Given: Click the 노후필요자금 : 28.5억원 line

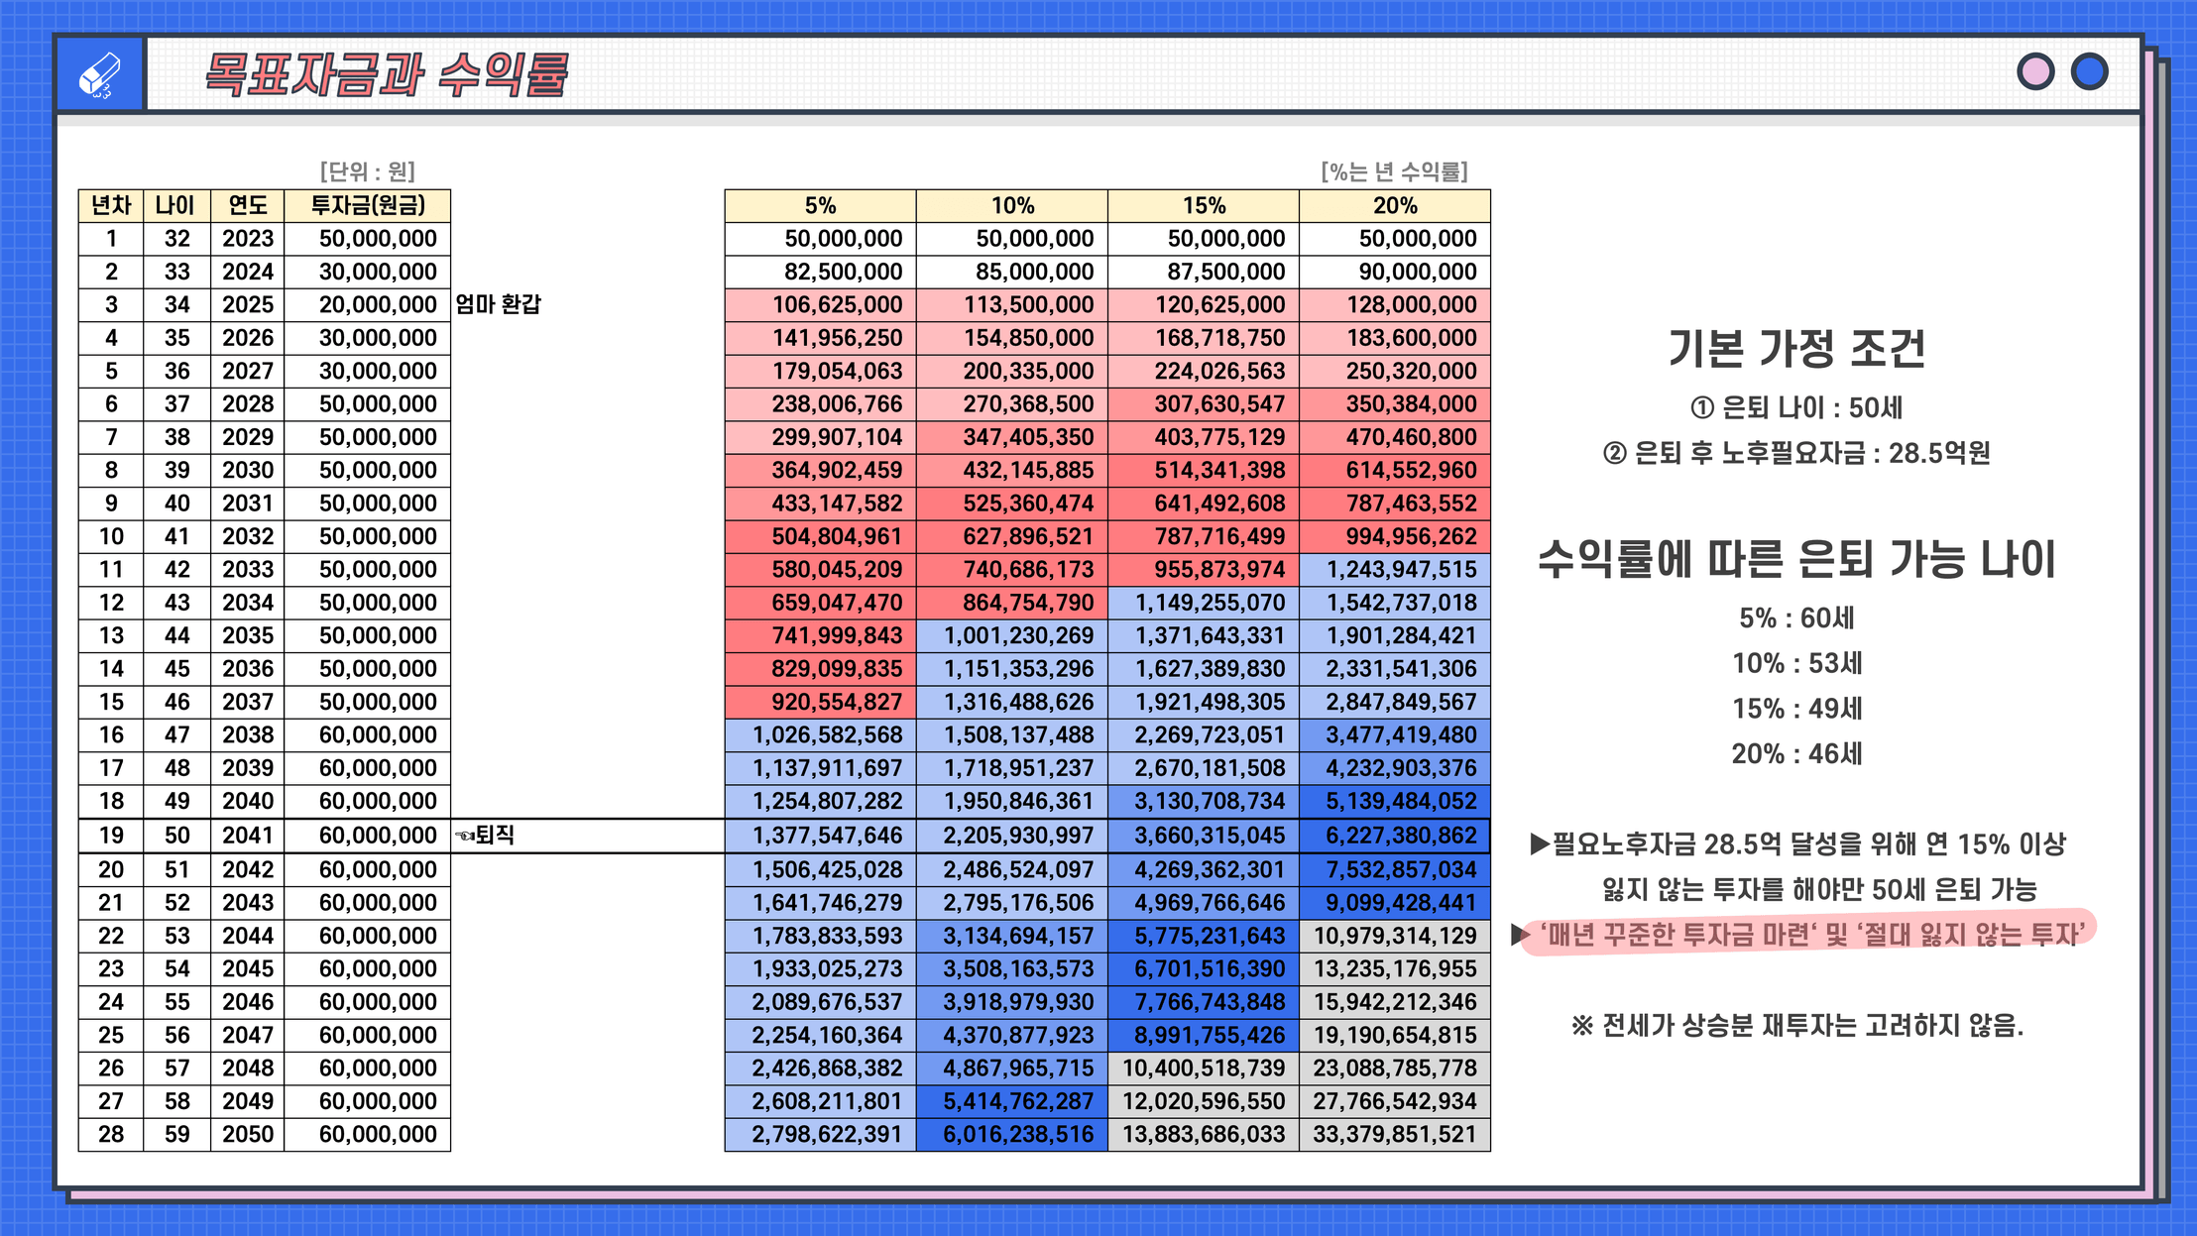Looking at the screenshot, I should pos(1796,453).
